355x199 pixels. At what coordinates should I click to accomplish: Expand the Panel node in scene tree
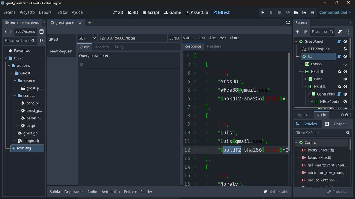306,79
